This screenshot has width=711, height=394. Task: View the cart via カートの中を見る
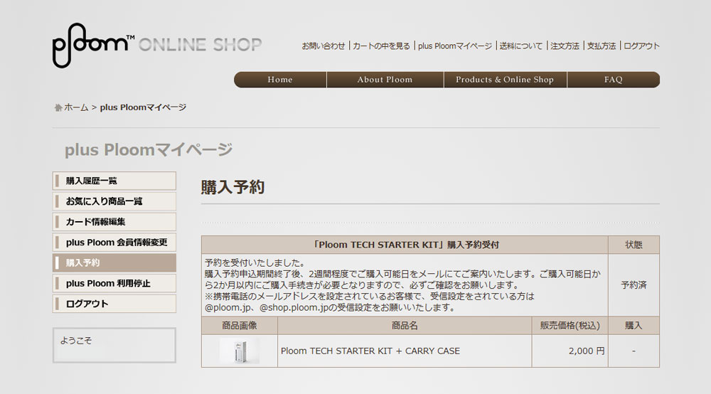(381, 46)
